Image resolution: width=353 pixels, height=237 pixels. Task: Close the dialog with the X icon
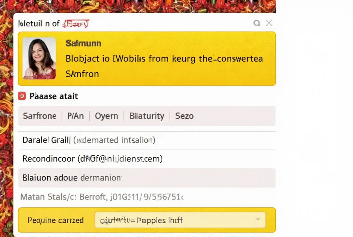pyautogui.click(x=269, y=23)
